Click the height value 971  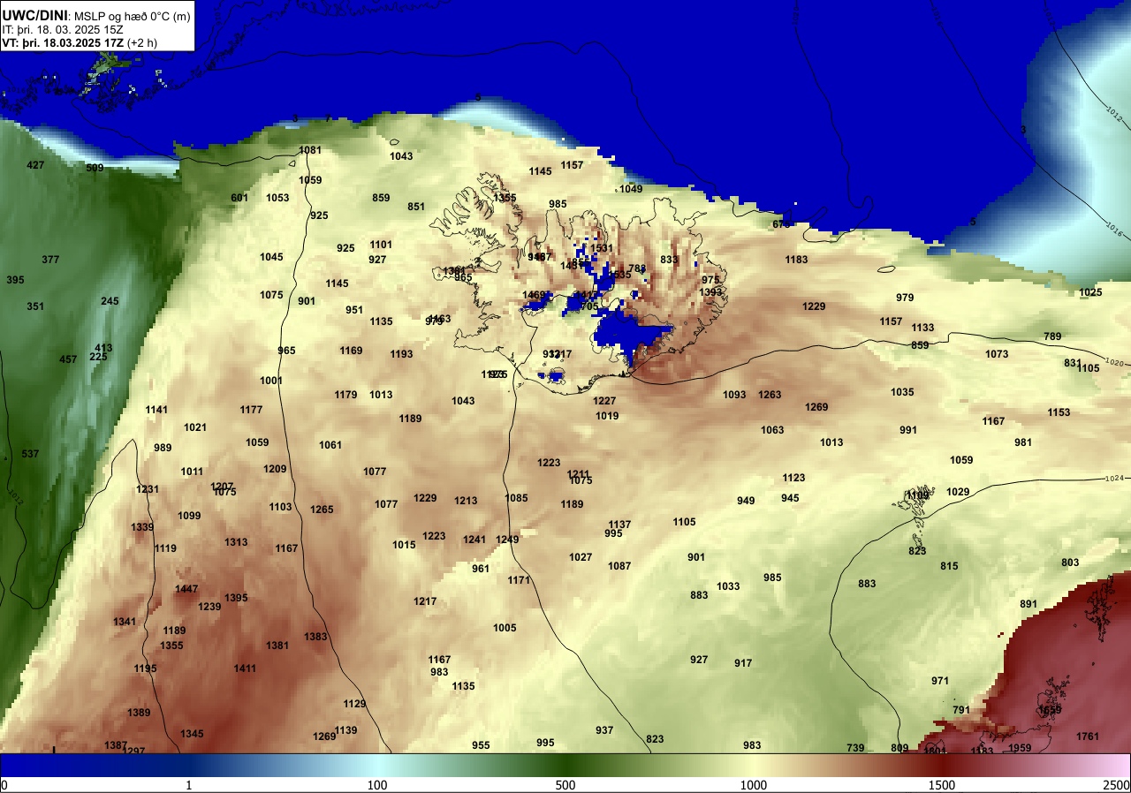(940, 681)
